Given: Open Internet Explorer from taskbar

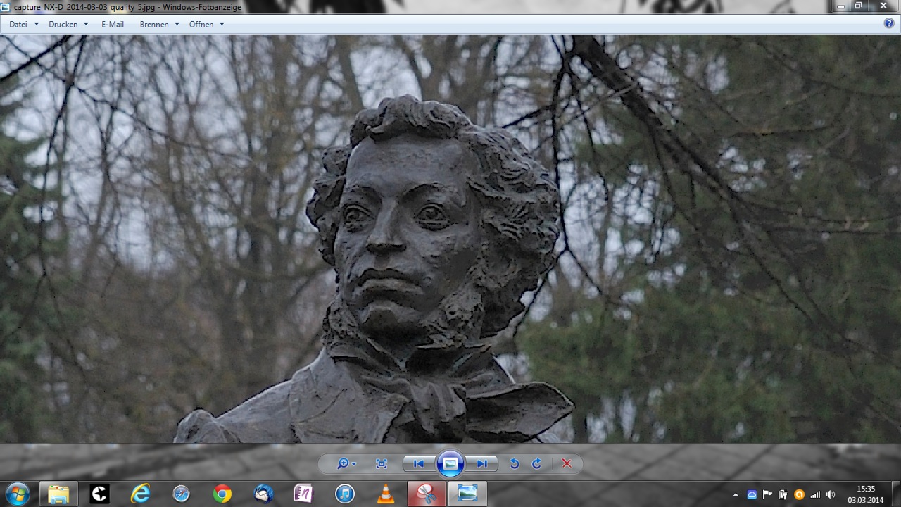Looking at the screenshot, I should tap(140, 494).
